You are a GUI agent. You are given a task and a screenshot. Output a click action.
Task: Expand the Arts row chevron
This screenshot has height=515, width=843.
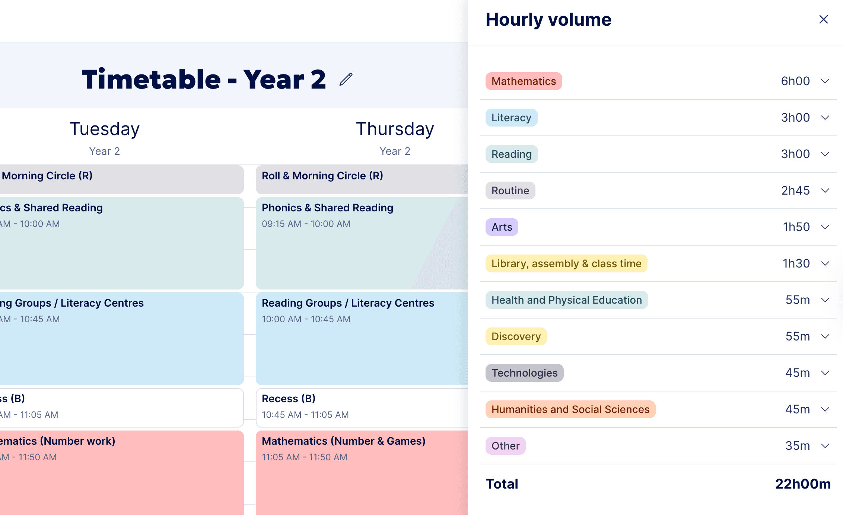pyautogui.click(x=825, y=227)
